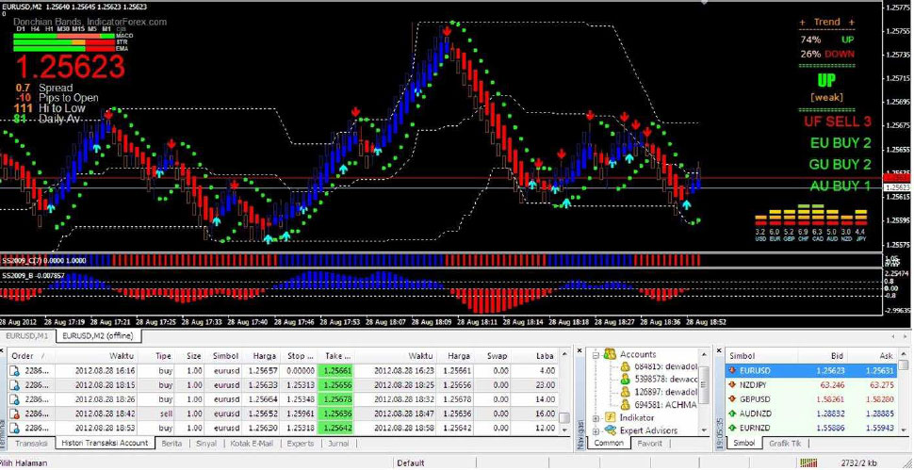Image resolution: width=914 pixels, height=470 pixels.
Task: Switch to the EURUSD,M1 chart tab
Action: point(27,336)
